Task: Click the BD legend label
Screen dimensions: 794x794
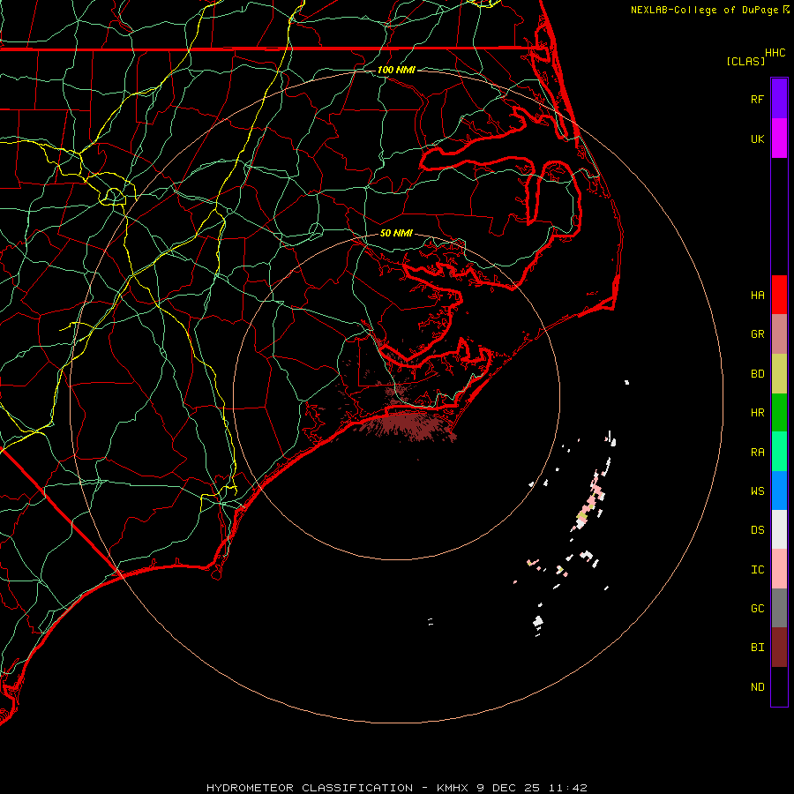Action: point(758,374)
